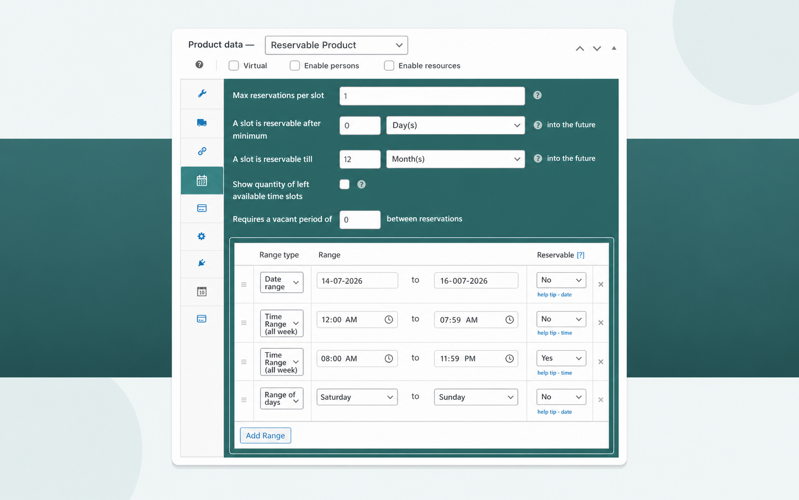Open the calendar '10' sidebar tab

click(202, 291)
